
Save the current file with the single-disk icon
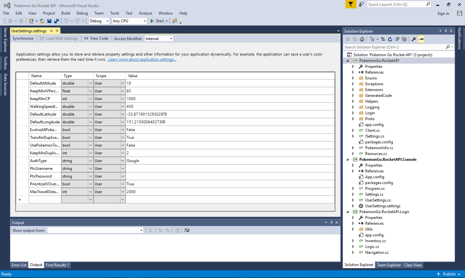49,21
